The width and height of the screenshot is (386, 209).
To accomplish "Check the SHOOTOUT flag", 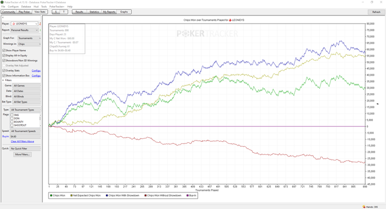I will (12, 125).
